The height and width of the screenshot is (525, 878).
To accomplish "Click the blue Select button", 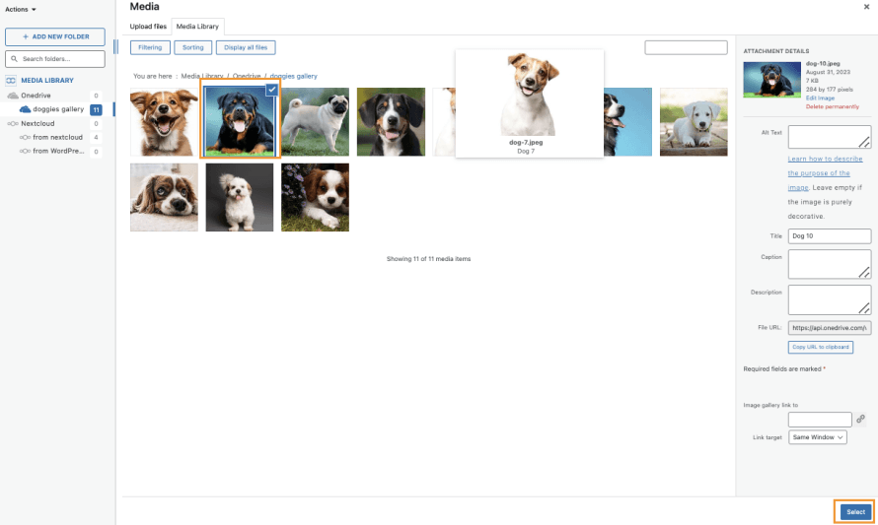I will click(x=855, y=511).
